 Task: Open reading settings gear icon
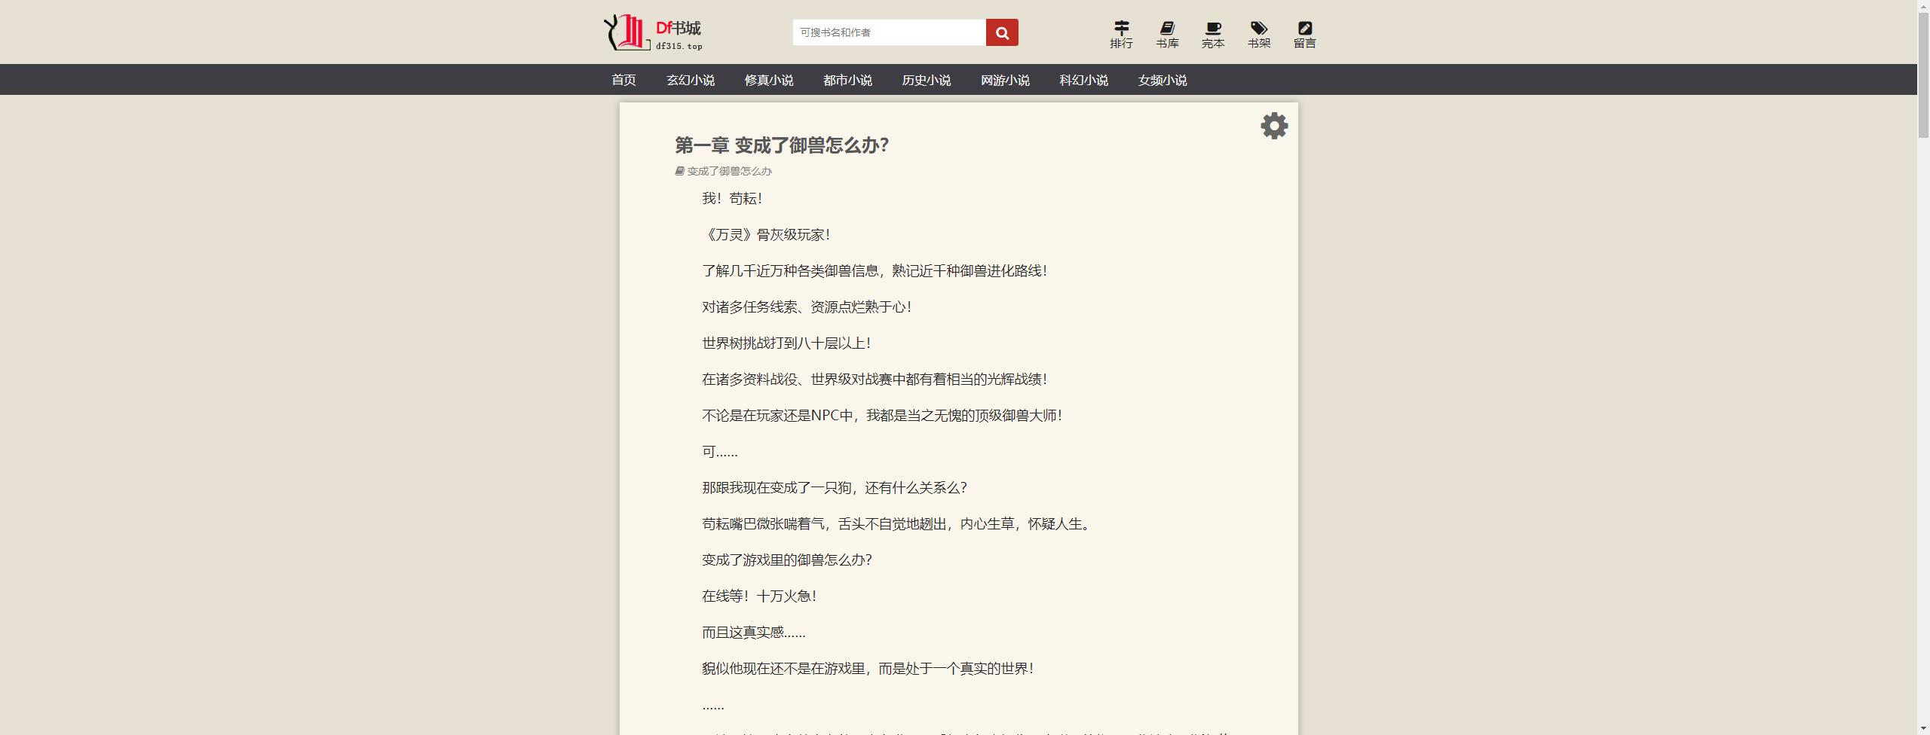(x=1274, y=126)
